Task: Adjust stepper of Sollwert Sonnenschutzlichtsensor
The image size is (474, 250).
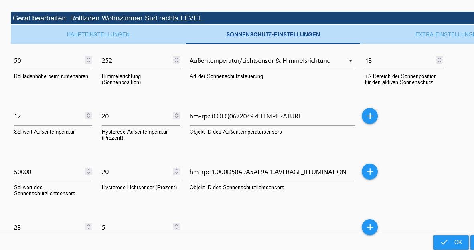Action: tap(89, 171)
